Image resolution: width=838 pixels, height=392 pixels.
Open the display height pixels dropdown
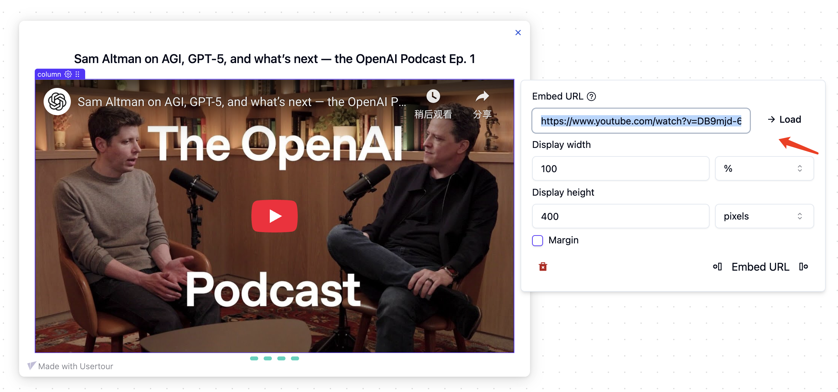(x=764, y=216)
